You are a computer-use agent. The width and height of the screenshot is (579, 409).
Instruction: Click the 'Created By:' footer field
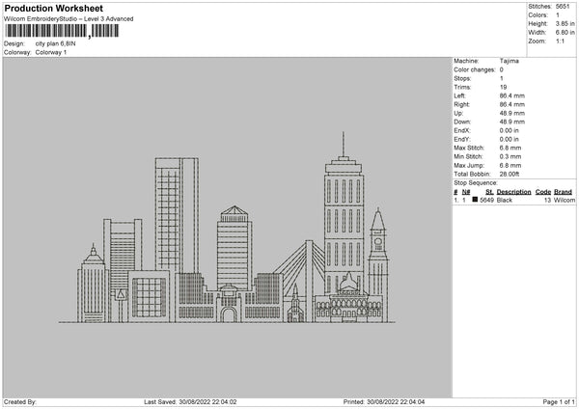[x=21, y=401]
